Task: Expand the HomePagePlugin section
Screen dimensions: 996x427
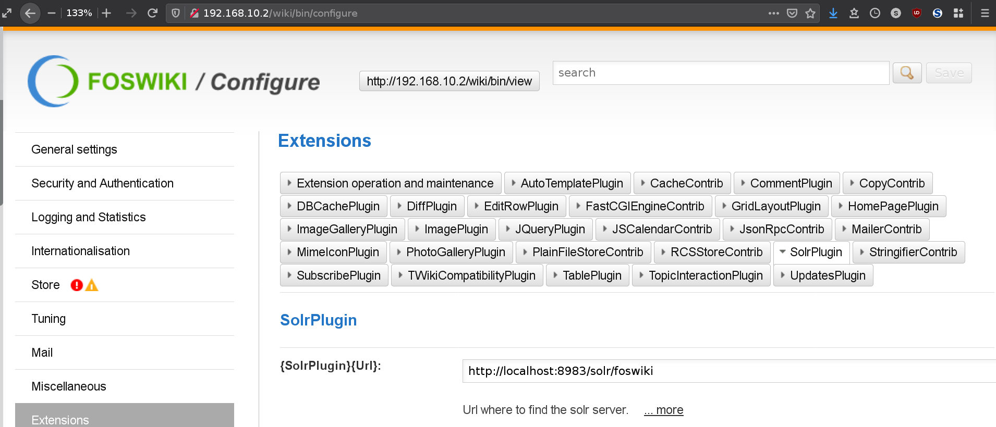Action: [x=889, y=206]
